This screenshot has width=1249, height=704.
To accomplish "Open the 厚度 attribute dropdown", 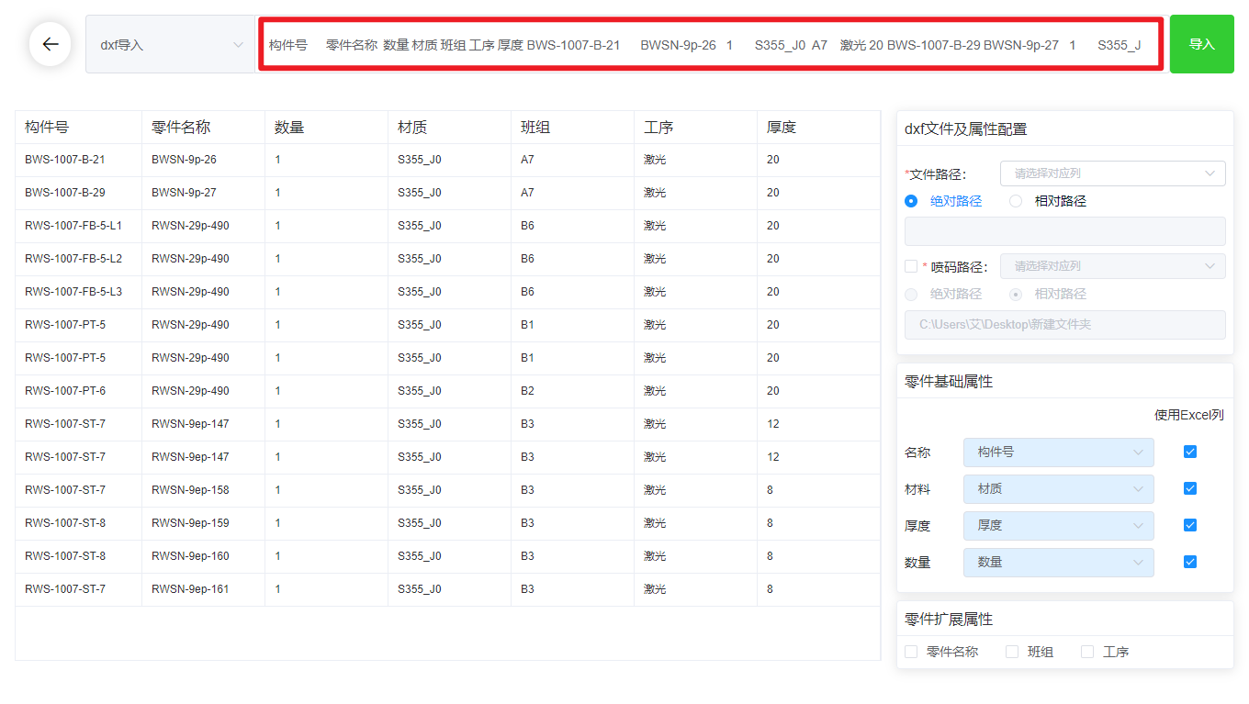I will click(1058, 526).
